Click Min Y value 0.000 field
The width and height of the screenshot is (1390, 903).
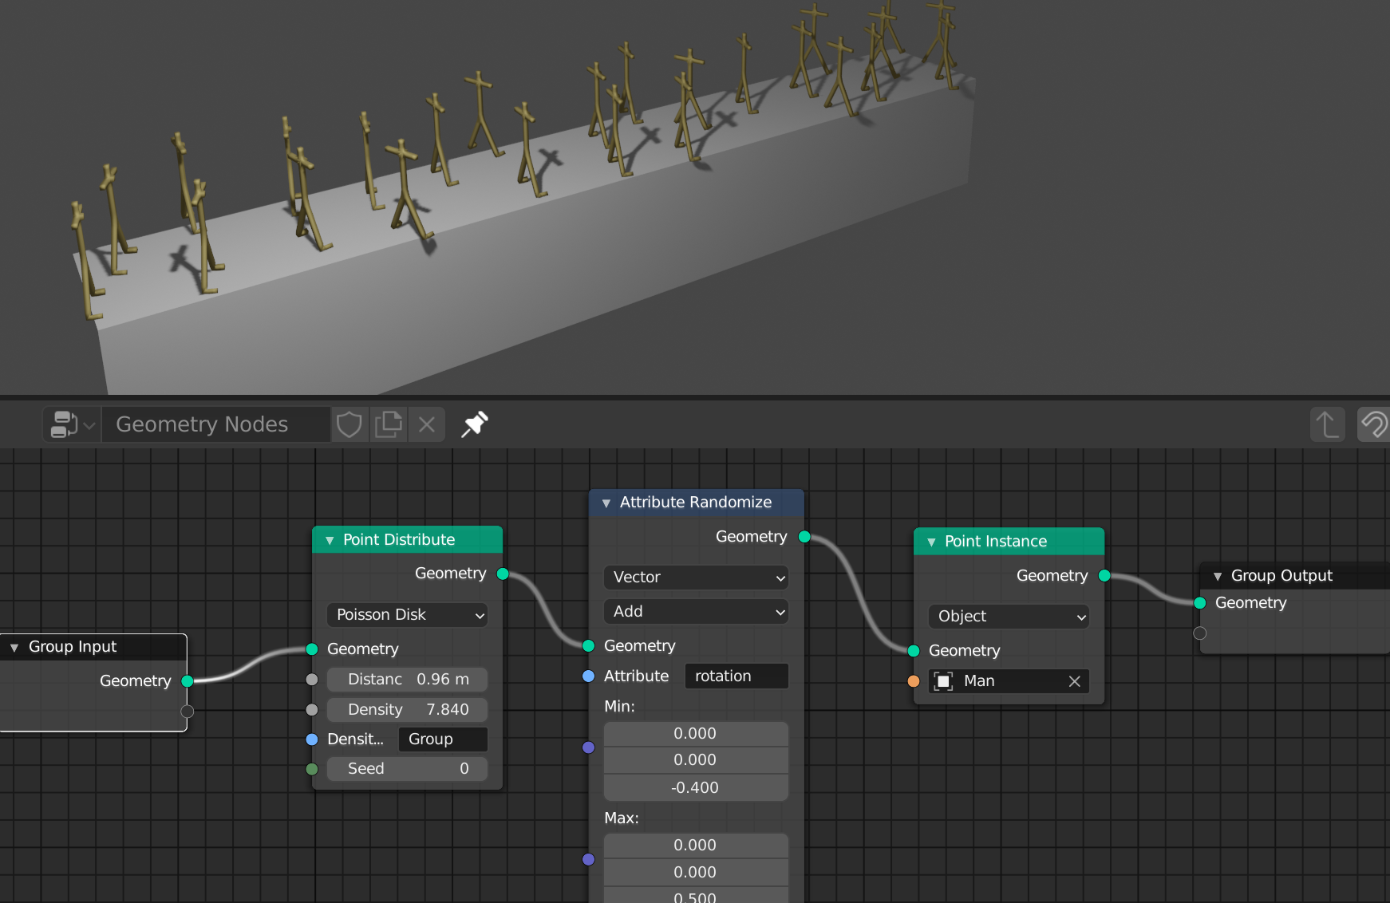[696, 760]
